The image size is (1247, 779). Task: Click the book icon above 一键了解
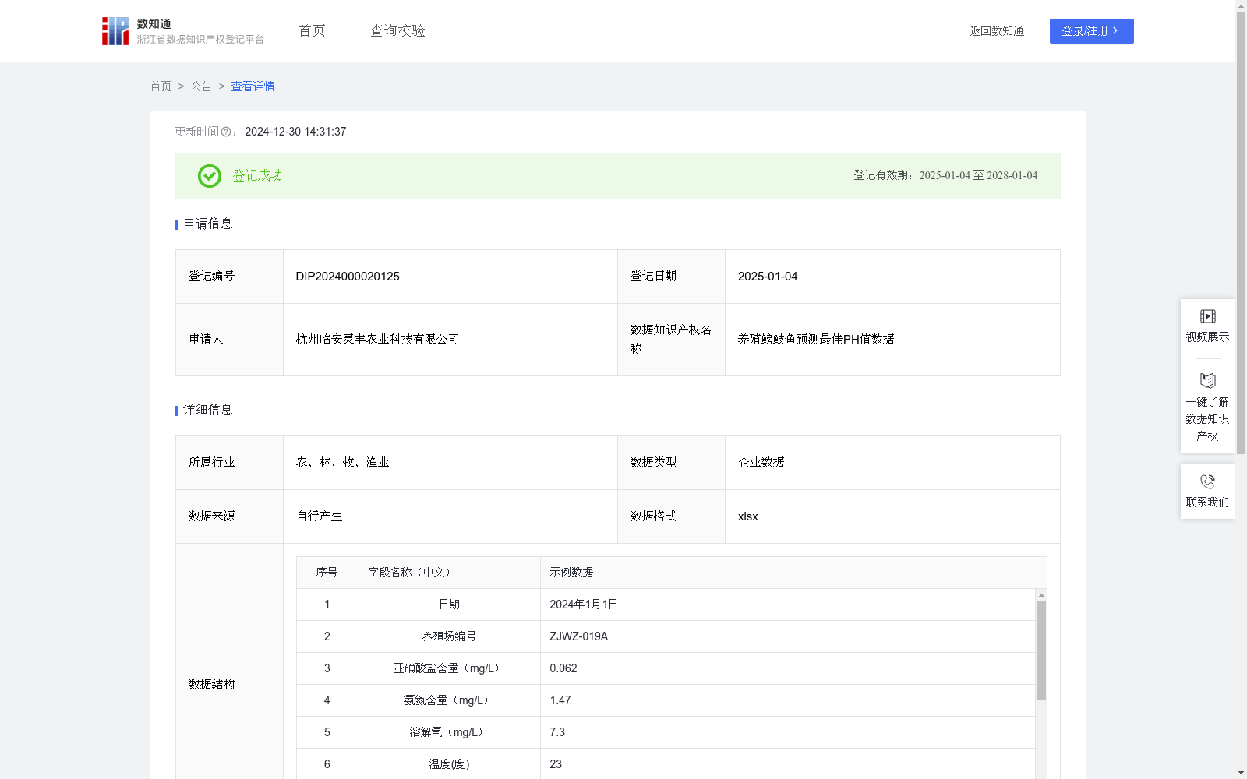pos(1207,381)
